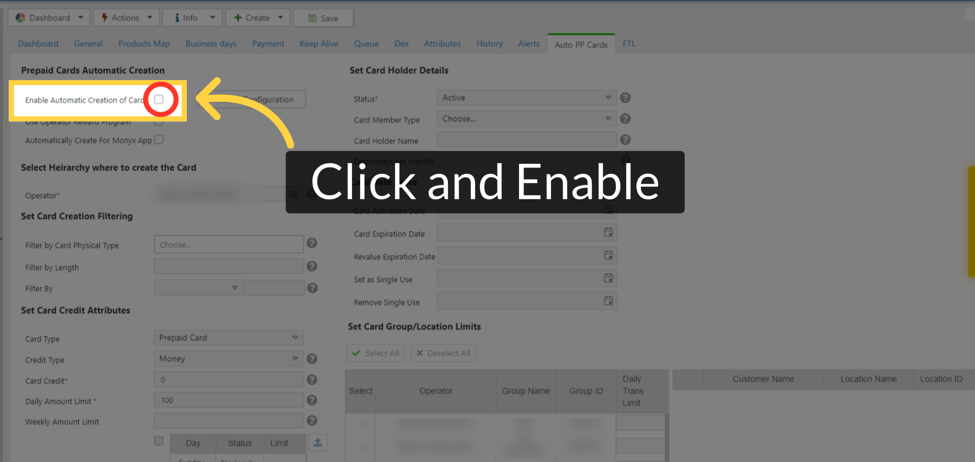Open calendar for Card Expiration Date

pyautogui.click(x=608, y=232)
